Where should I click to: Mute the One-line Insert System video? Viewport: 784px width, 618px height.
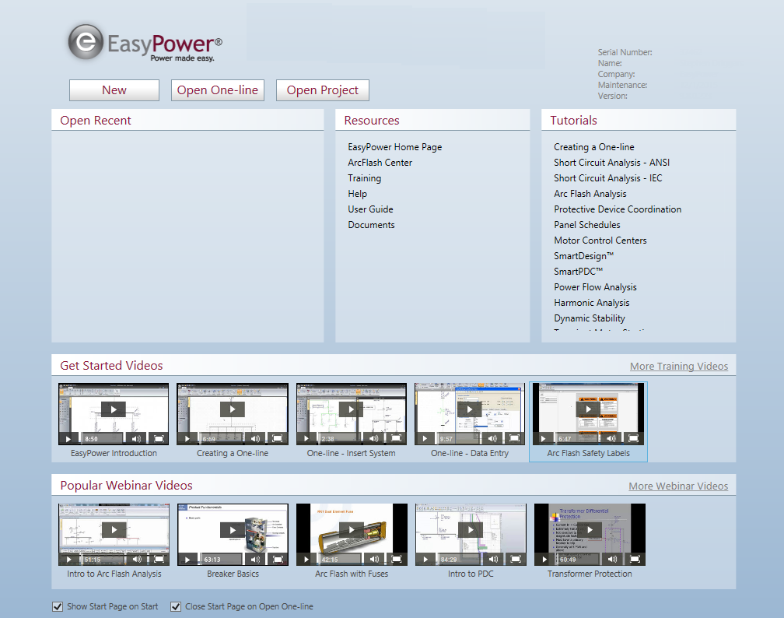pyautogui.click(x=374, y=439)
